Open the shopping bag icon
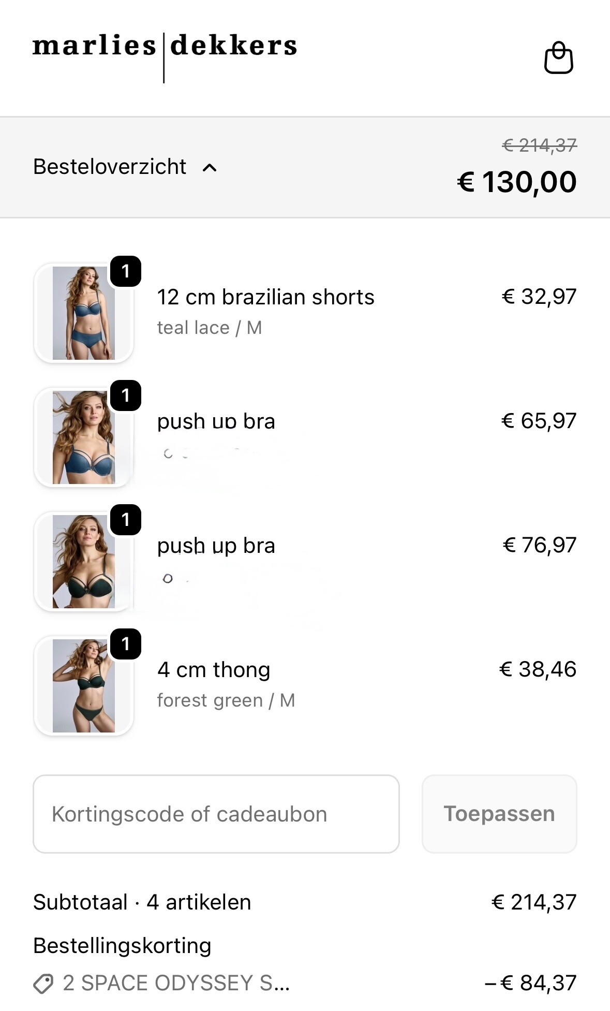610x1011 pixels. coord(559,58)
